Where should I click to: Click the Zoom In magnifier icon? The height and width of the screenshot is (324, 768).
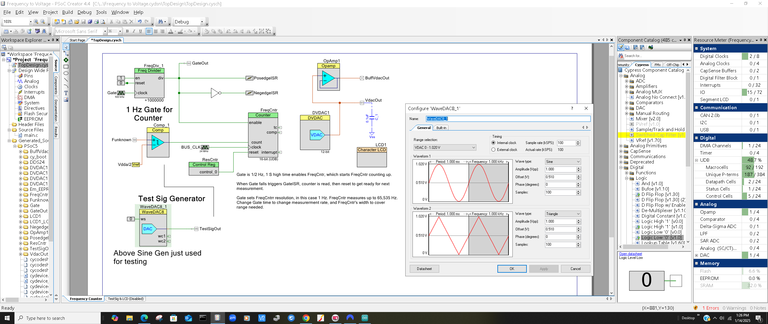click(x=36, y=22)
